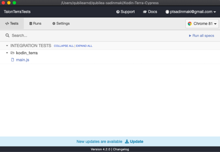Click the Version 4.2.0 text
This screenshot has width=220, height=152.
point(101,149)
